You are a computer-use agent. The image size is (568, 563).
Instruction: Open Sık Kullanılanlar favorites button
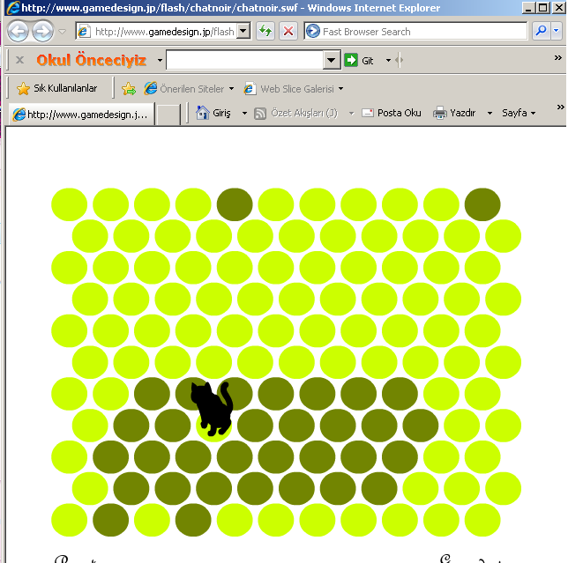[56, 88]
